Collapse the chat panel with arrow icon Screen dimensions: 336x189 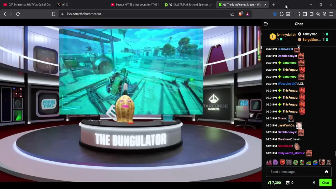[x=266, y=24]
